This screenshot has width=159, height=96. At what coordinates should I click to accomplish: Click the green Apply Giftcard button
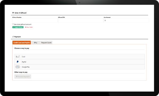tap(18, 27)
